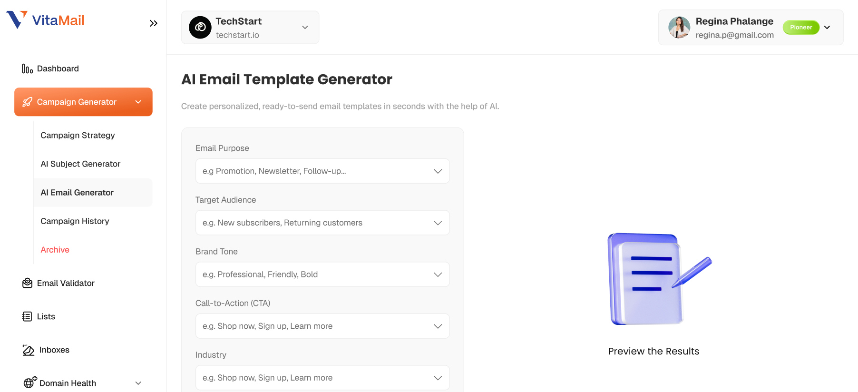
Task: Open the Dashboard view
Action: point(58,68)
